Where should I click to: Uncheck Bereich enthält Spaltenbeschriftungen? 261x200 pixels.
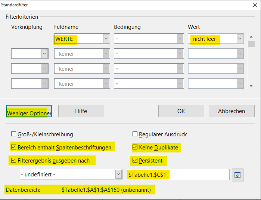pyautogui.click(x=14, y=148)
